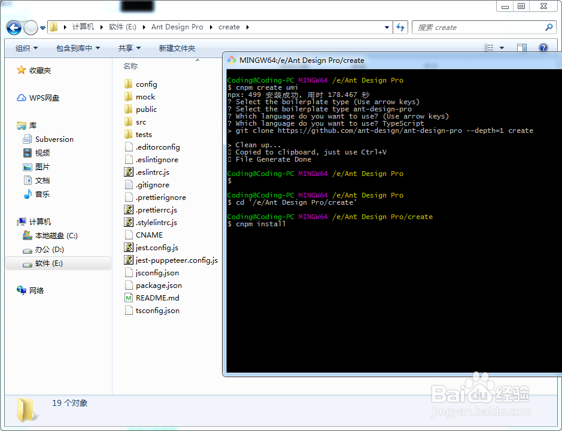Select the .prettierrc.js script icon
This screenshot has width=562, height=431.
click(129, 210)
